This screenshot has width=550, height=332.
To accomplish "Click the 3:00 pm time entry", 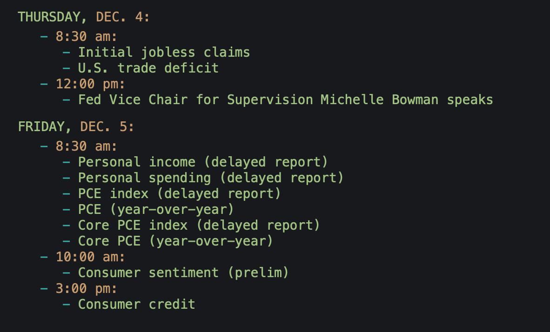I will [x=87, y=288].
